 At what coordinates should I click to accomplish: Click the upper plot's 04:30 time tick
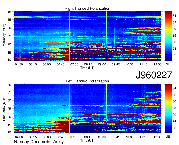(x=19, y=64)
